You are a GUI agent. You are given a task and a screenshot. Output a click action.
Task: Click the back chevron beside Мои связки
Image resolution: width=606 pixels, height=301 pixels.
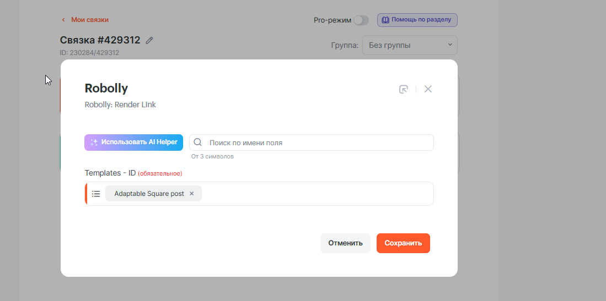[63, 20]
